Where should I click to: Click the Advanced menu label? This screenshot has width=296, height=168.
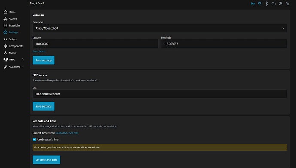point(14,66)
